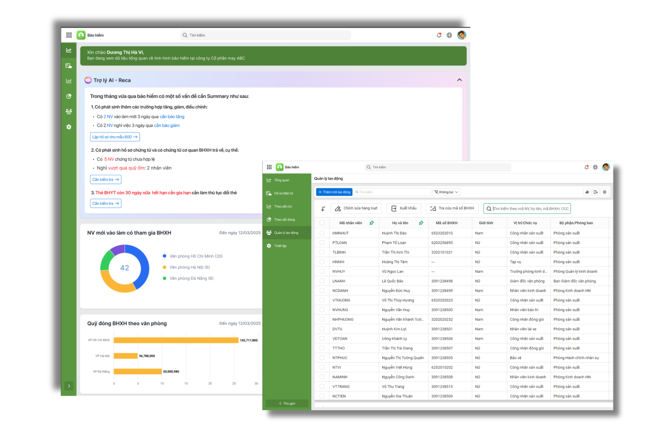Open Hồ sơ điện tử menu item
The width and height of the screenshot is (660, 440).
tap(287, 193)
